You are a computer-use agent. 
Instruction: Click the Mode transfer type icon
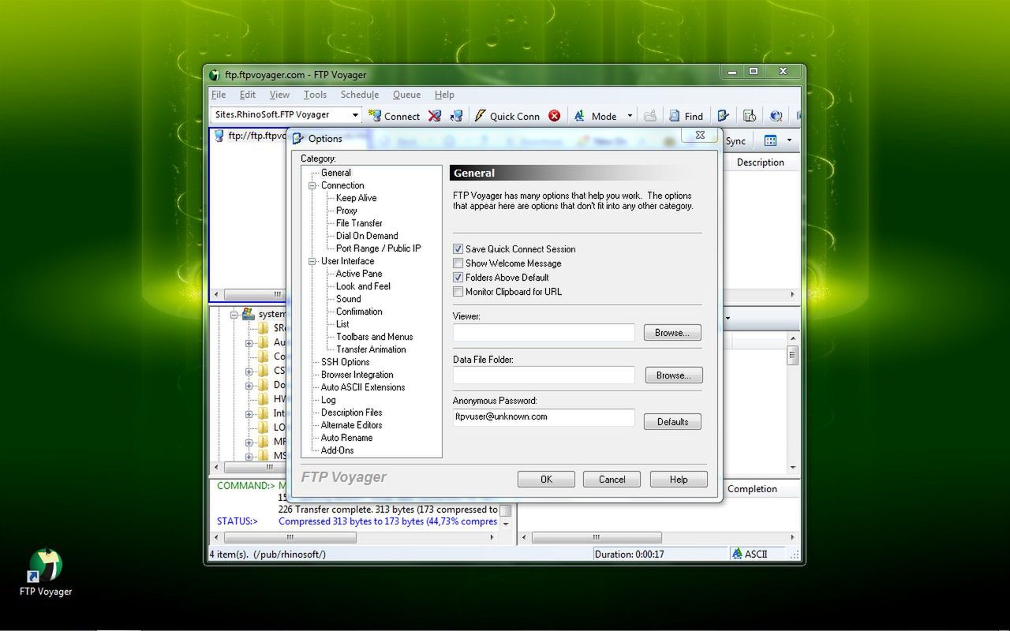[x=579, y=116]
